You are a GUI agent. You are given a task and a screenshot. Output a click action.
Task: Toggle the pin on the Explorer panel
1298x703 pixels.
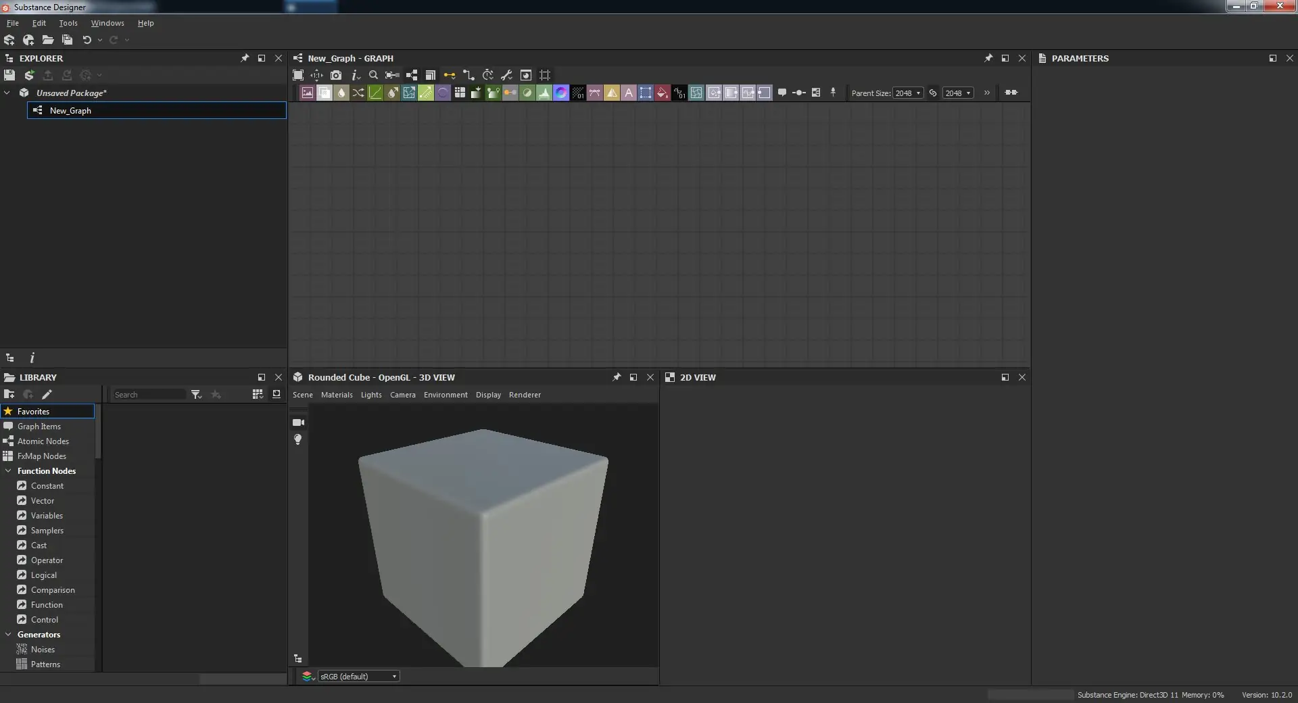(x=245, y=58)
